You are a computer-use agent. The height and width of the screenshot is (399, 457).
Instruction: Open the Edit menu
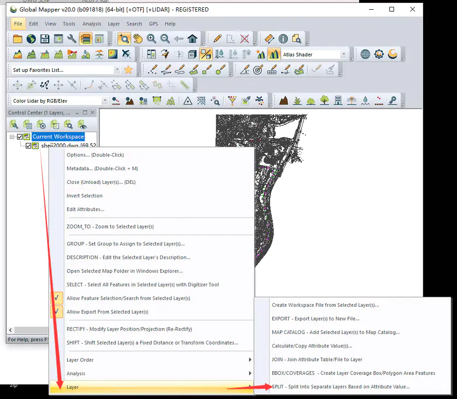point(33,24)
